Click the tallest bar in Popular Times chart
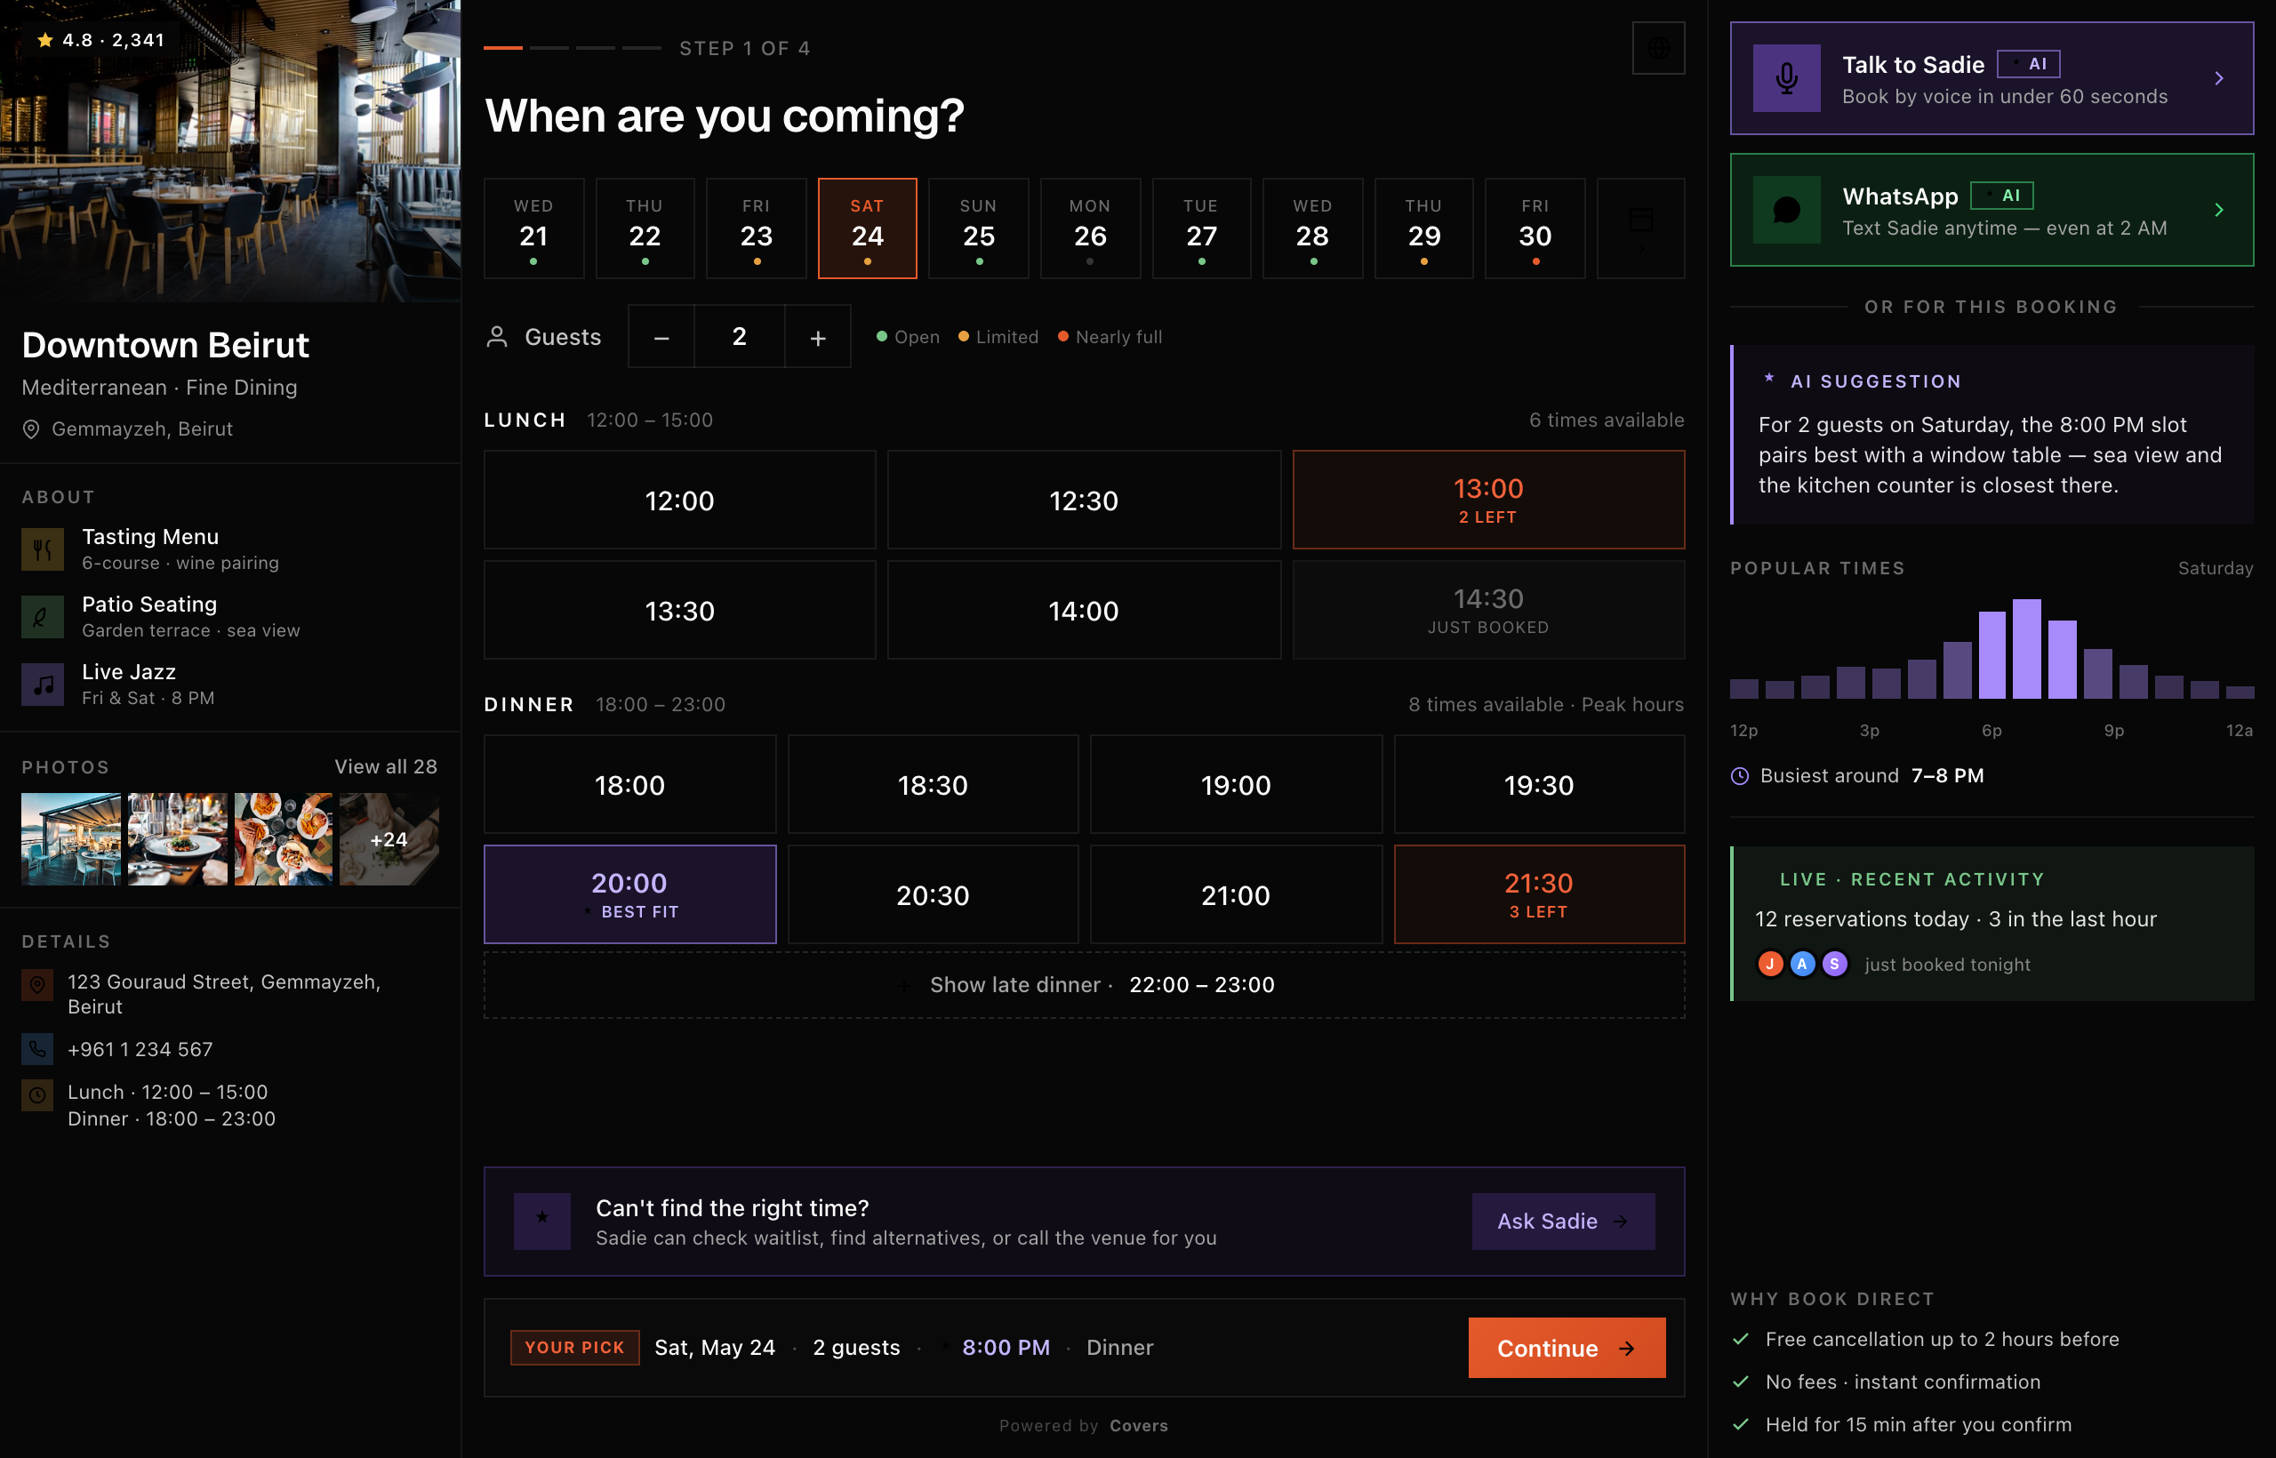The width and height of the screenshot is (2276, 1458). 2027,648
